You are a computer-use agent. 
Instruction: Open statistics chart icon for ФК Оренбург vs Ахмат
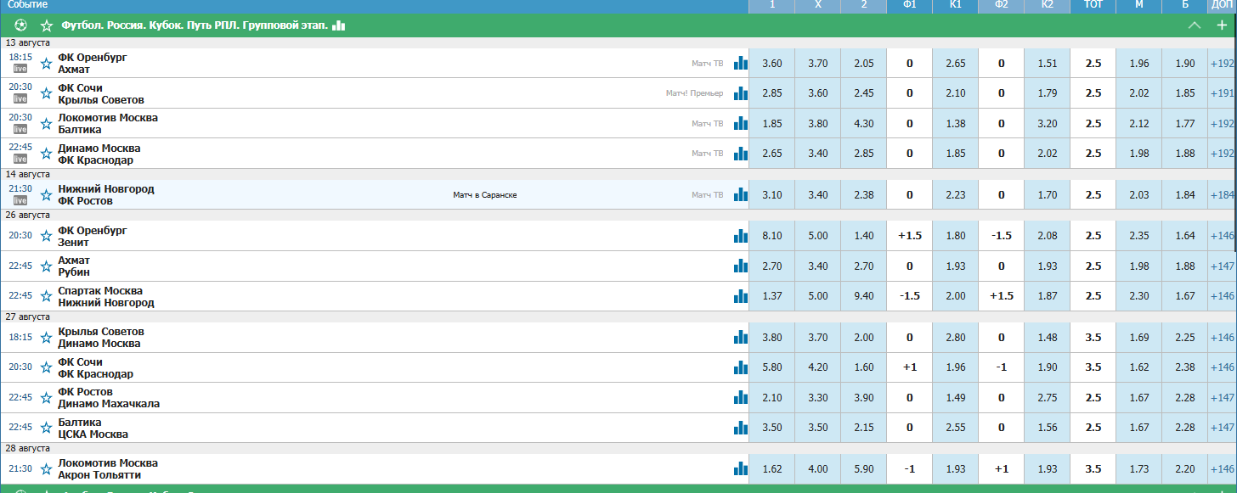pos(741,63)
